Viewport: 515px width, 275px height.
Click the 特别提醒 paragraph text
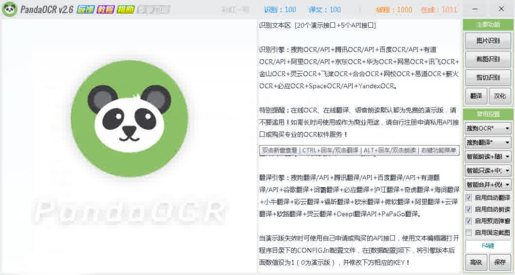tap(359, 122)
